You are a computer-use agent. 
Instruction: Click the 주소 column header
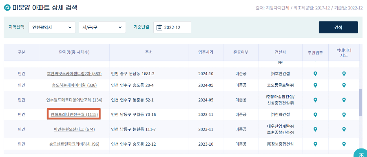(149, 52)
